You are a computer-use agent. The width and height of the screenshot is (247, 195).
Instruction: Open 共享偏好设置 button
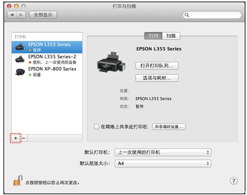click(x=169, y=127)
